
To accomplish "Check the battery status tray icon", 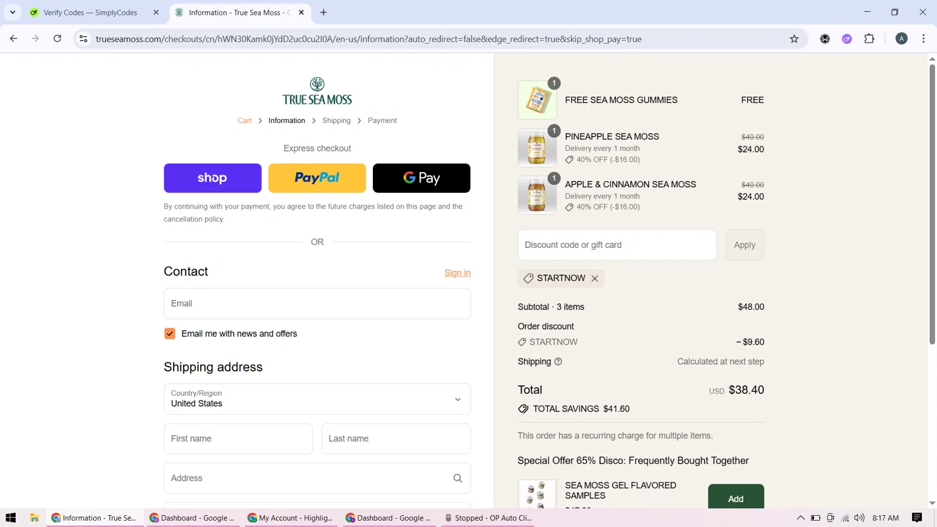I will pos(815,518).
